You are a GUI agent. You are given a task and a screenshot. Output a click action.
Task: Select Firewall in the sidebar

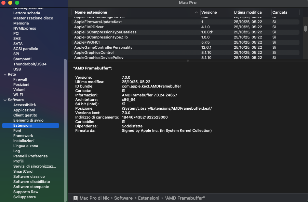[20, 79]
